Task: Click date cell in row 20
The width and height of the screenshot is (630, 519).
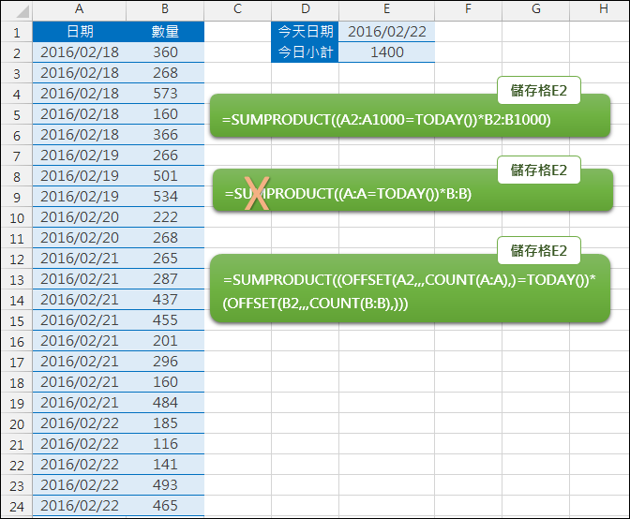Action: (x=80, y=423)
